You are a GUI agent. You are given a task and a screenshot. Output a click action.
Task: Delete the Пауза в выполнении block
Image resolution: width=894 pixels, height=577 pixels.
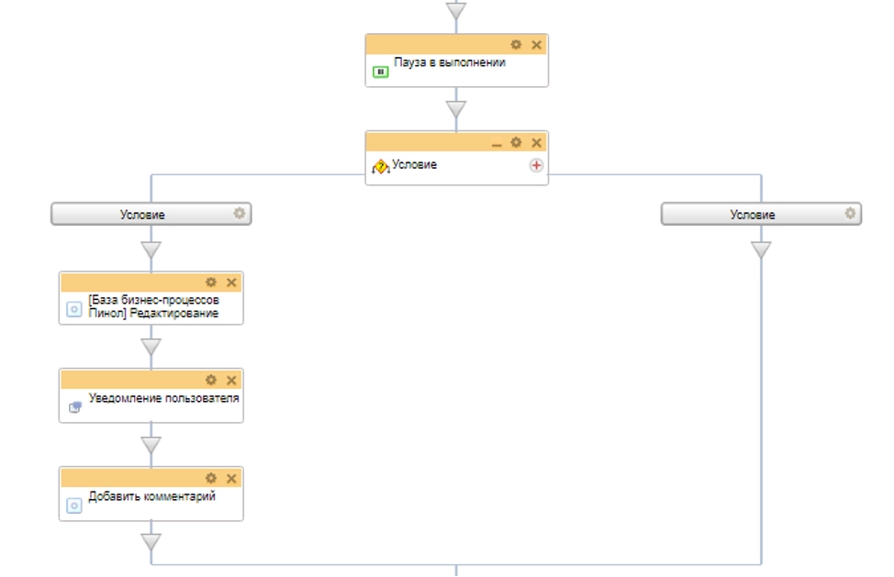pos(537,45)
